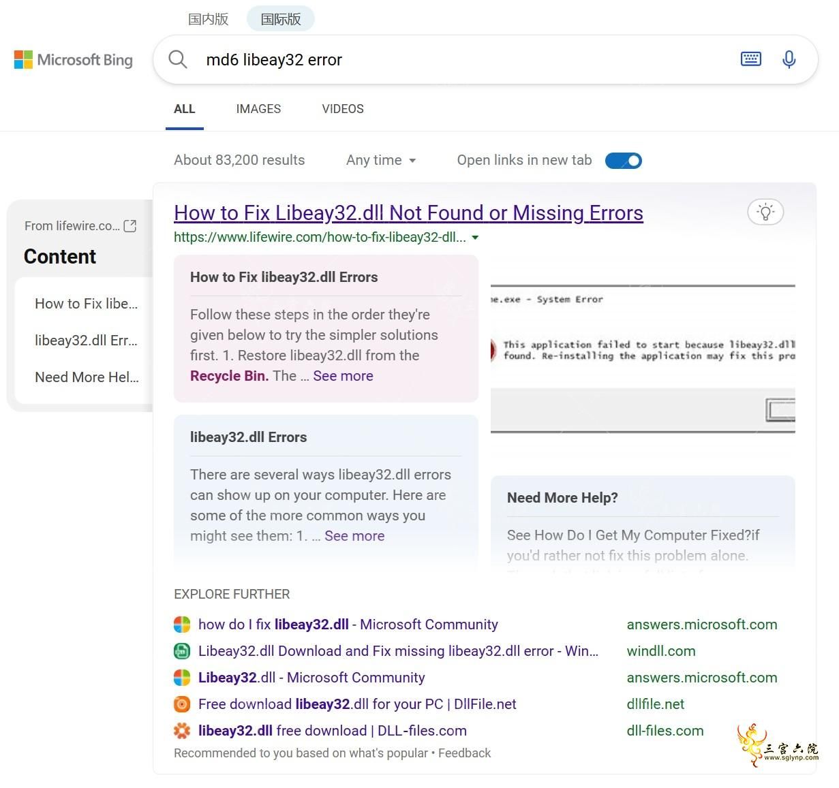839x788 pixels.
Task: Open 'How to Fix Libeay32.dll Not Found' result
Action: (x=408, y=213)
